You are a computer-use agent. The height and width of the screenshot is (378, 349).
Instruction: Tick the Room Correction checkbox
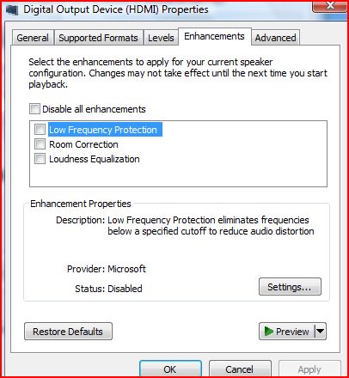click(x=40, y=143)
